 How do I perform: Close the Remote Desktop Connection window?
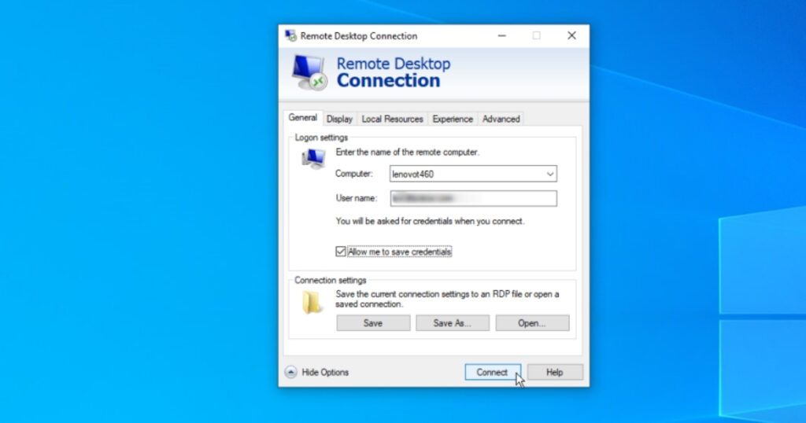tap(571, 36)
